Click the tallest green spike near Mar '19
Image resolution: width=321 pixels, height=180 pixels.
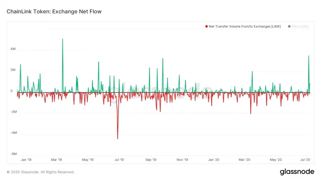click(63, 65)
